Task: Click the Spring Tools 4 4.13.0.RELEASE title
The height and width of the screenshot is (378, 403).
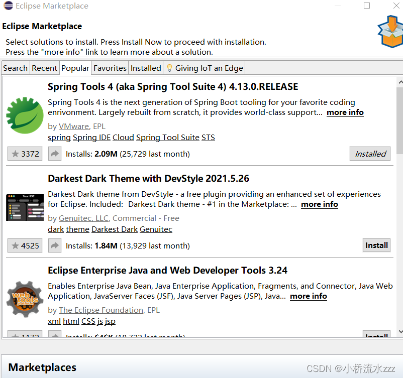Action: point(173,87)
